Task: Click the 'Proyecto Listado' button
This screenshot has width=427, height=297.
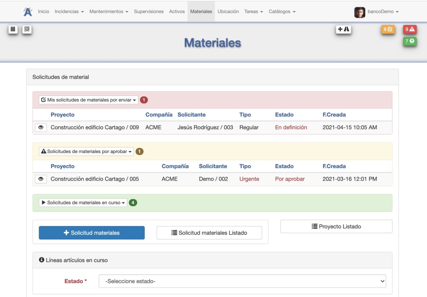Action: pyautogui.click(x=336, y=227)
